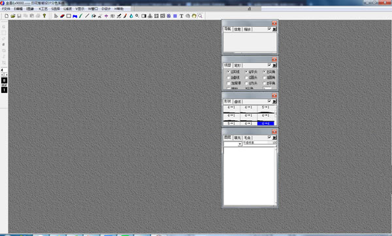
Task: Switch to the 虚线 tab in shape panel
Action: (x=237, y=101)
